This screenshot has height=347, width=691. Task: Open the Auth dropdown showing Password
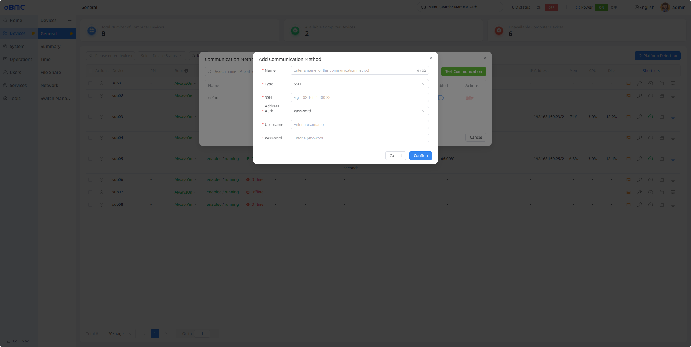359,111
